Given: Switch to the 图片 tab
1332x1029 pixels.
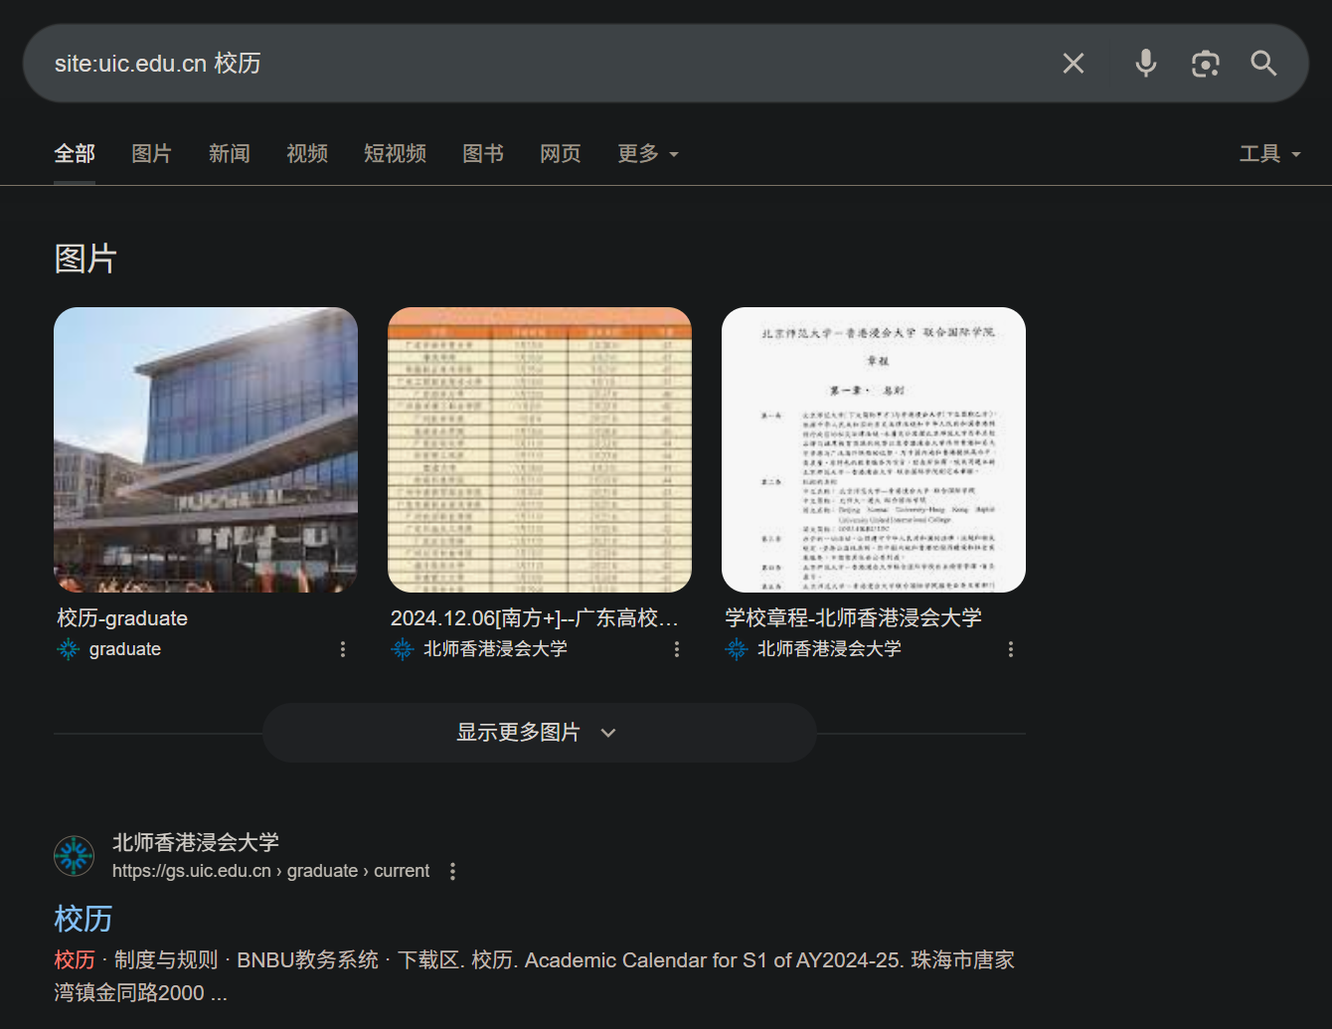Looking at the screenshot, I should (x=152, y=153).
